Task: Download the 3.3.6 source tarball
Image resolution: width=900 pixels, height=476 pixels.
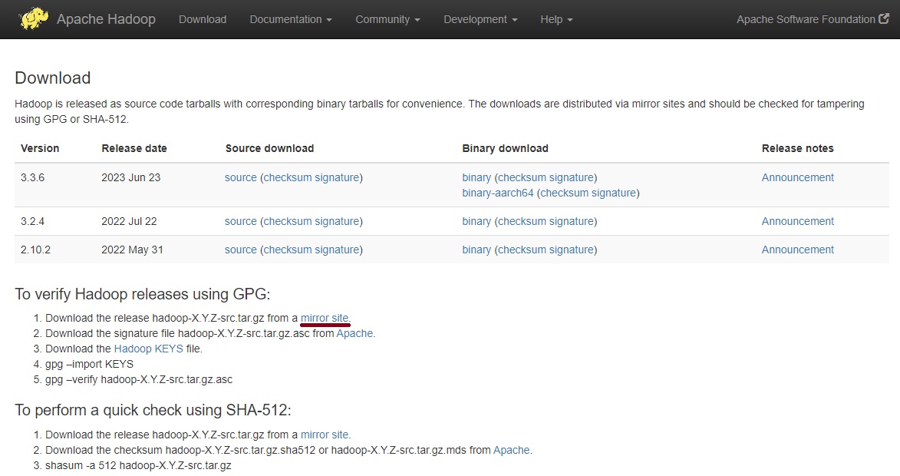Action: 240,177
